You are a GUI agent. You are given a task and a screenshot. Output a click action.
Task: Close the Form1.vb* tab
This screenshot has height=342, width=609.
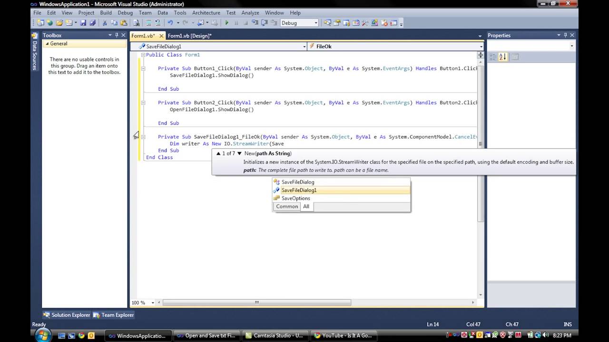point(161,36)
